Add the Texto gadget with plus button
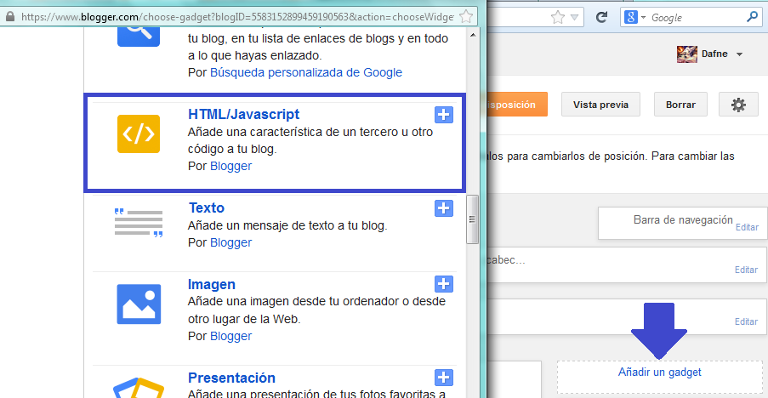 tap(444, 208)
